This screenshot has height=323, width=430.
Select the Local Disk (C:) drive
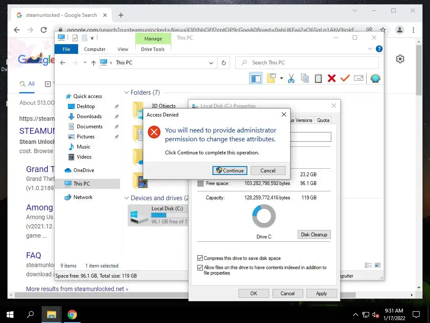point(158,215)
